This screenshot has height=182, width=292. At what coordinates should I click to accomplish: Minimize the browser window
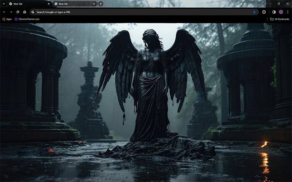pos(270,4)
